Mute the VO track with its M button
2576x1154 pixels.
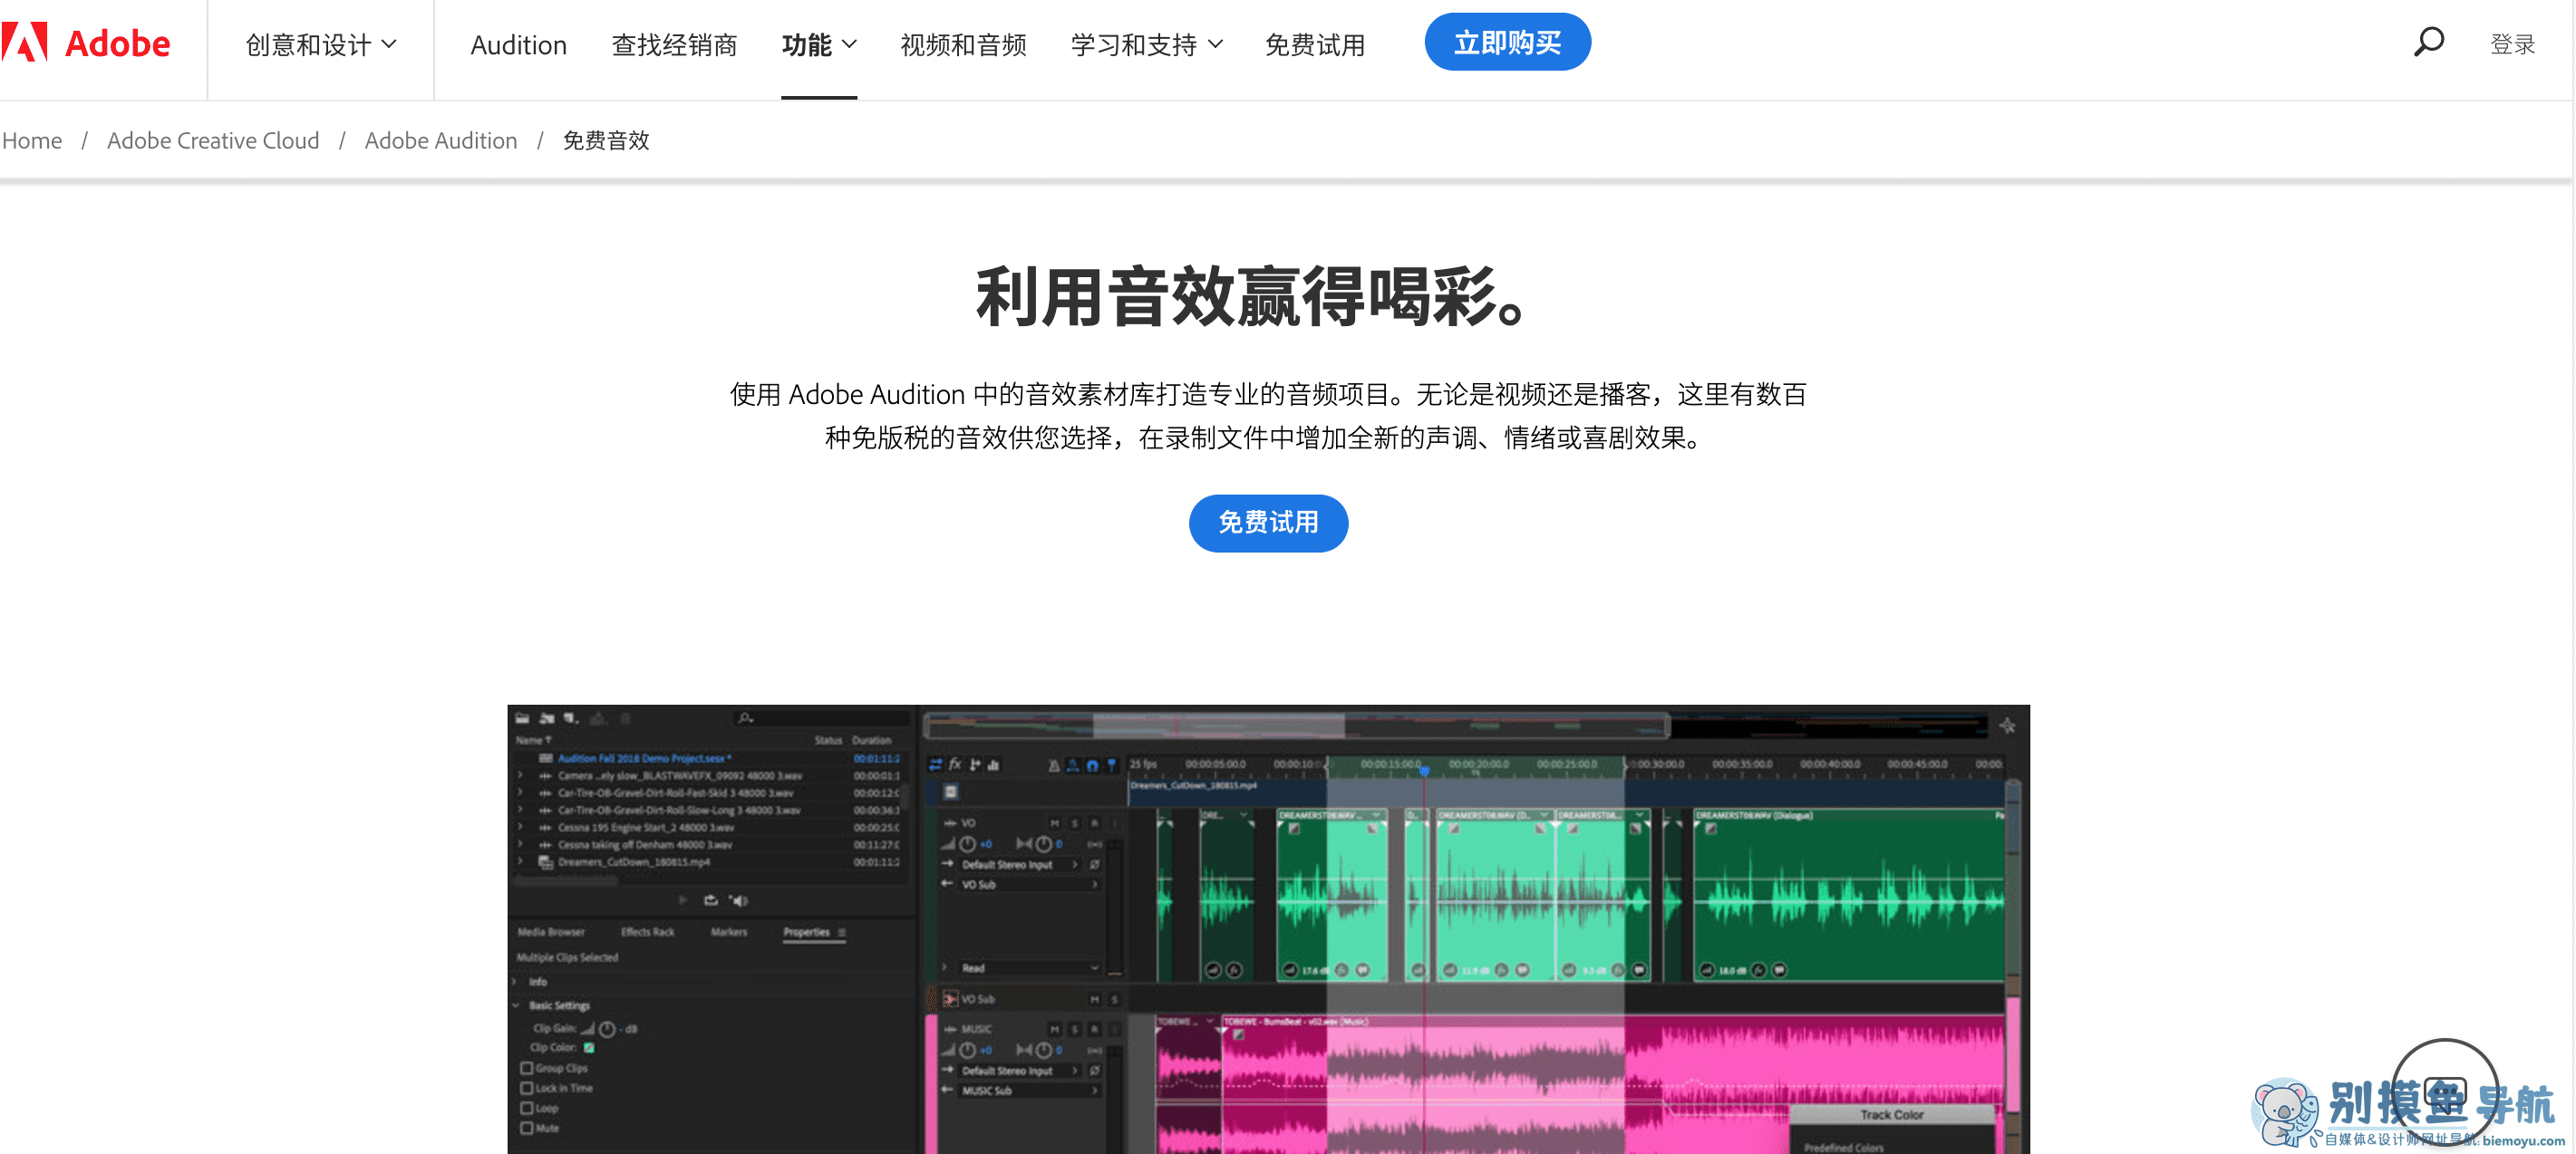coord(1056,823)
